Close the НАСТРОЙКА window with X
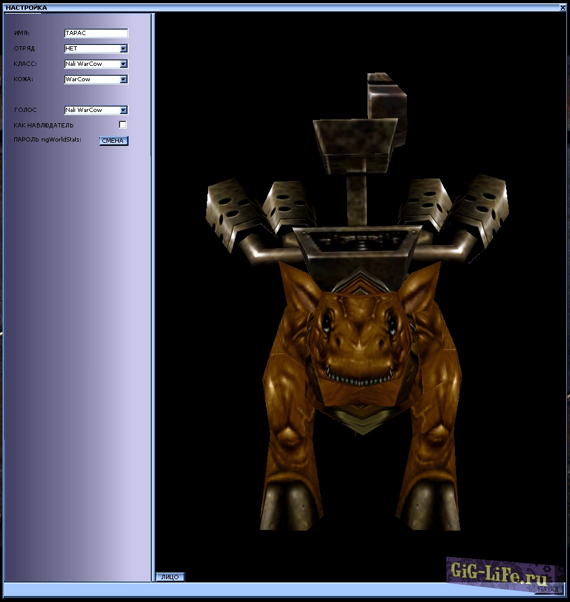570x602 pixels. 563,8
